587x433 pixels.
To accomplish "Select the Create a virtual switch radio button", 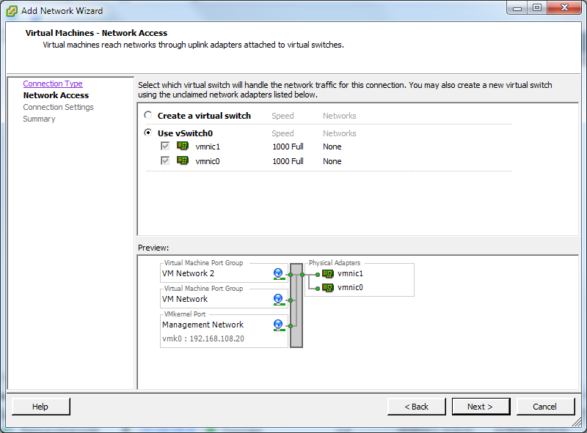I will click(x=148, y=115).
